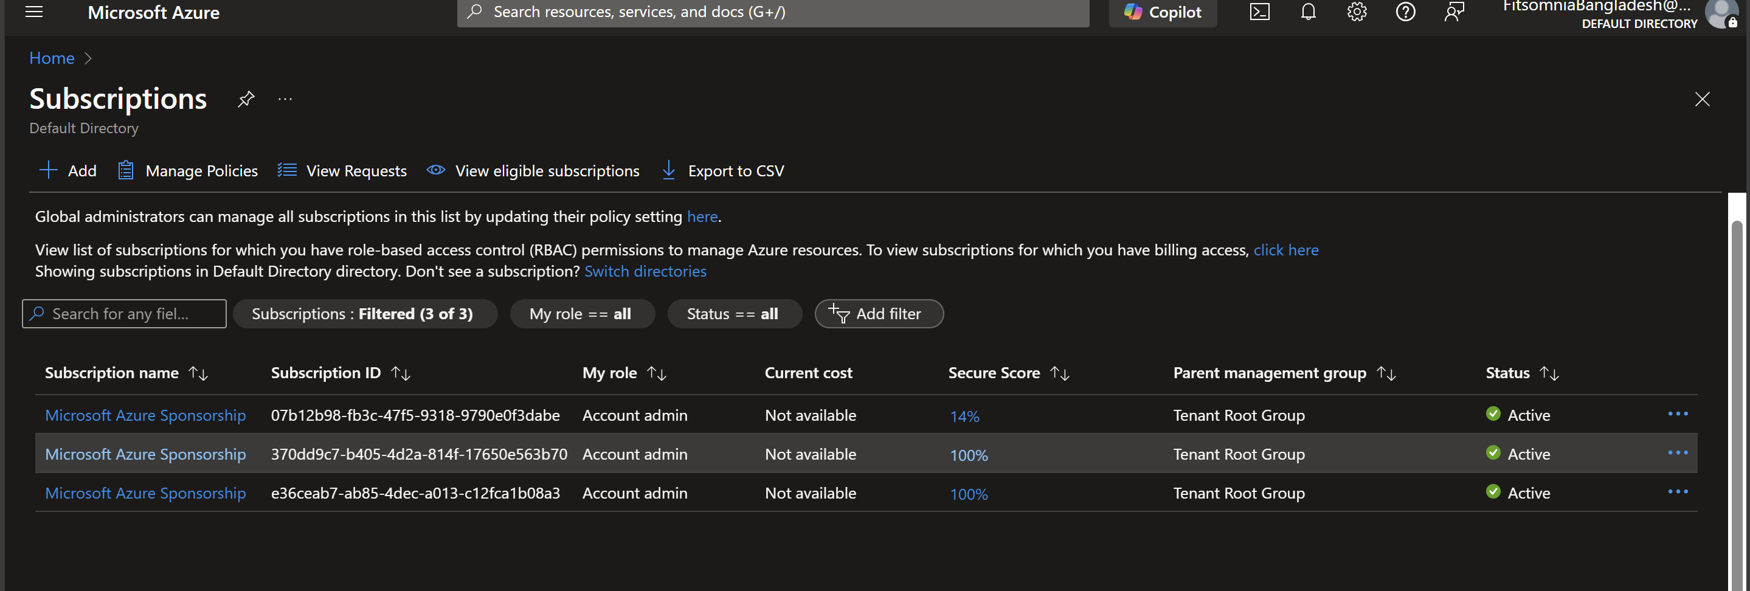Viewport: 1750px width, 591px height.
Task: Sort by Secure Score column
Action: [x=1009, y=373]
